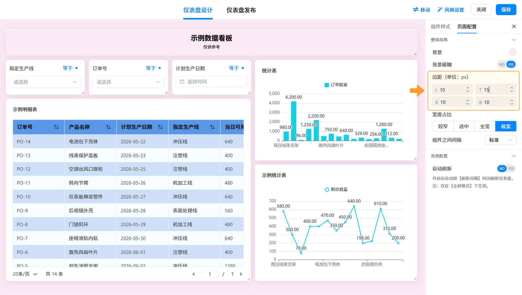Open 订单号 请选择 dropdown
522x295 pixels.
point(128,82)
